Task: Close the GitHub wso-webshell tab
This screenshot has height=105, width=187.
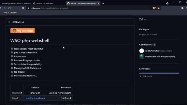Action: click(x=99, y=3)
